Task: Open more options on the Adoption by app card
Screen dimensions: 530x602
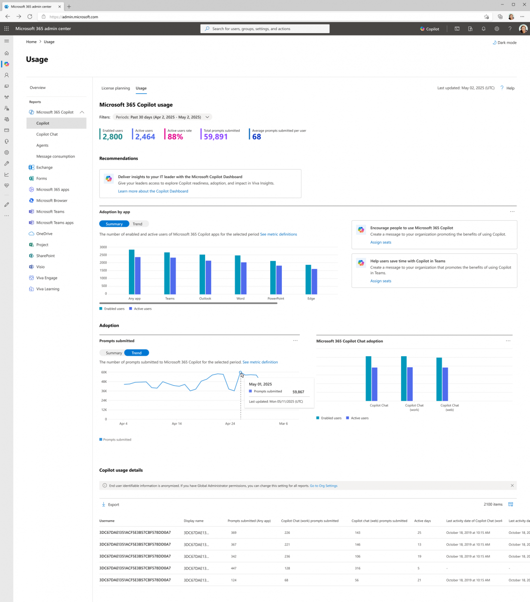Action: point(512,212)
